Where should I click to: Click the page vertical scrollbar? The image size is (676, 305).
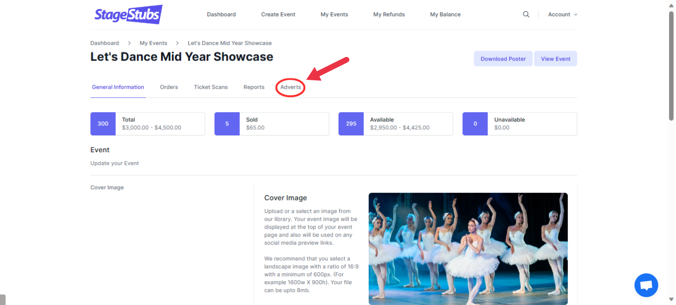671,64
